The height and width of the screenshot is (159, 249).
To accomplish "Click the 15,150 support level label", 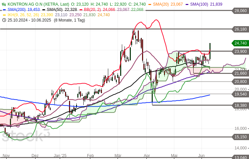I will point(240,137).
